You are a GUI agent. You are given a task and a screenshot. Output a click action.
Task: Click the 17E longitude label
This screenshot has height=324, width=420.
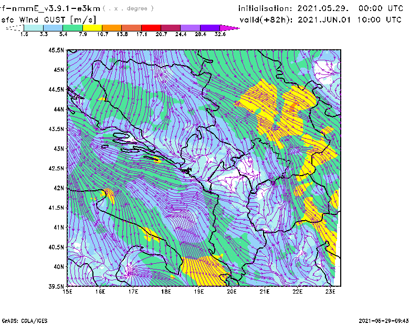point(133,291)
